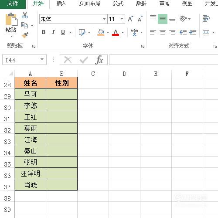The width and height of the screenshot is (218, 218).
Task: Click cell containing 肖晓
Action: tap(30, 185)
